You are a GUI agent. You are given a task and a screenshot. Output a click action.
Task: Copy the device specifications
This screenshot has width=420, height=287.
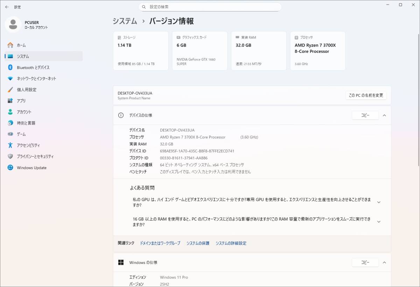click(365, 115)
